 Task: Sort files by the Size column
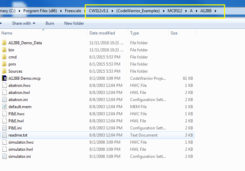(182, 33)
